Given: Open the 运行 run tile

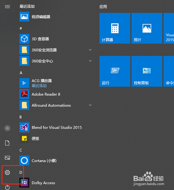Looking at the screenshot, I should point(115,71).
